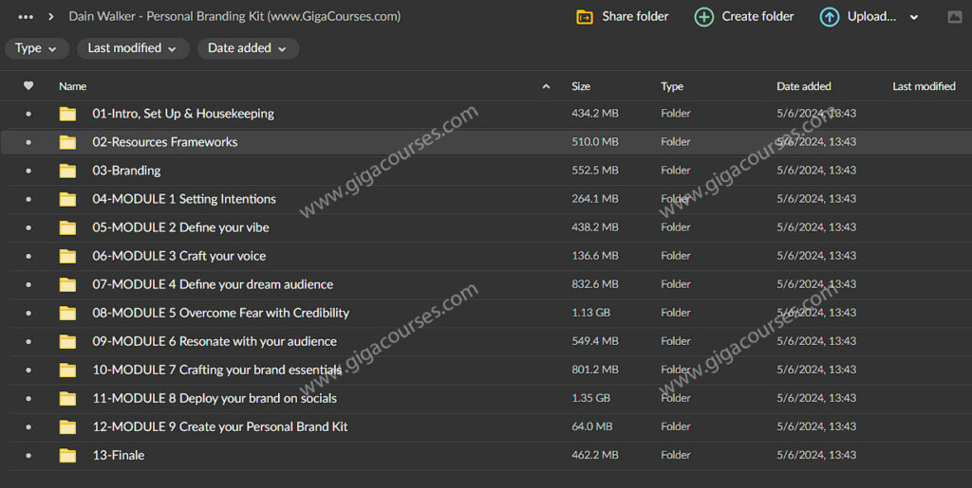This screenshot has width=972, height=488.
Task: Open the 01-Intro, Set Up & Housekeeping folder
Action: 183,114
